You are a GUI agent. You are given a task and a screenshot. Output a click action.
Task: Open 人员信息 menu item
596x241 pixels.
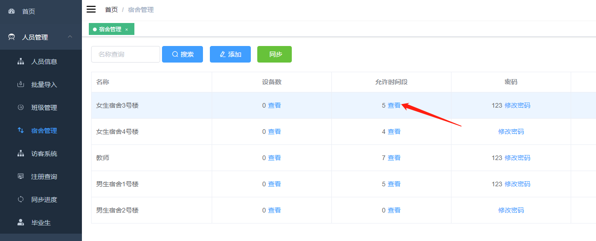tap(41, 62)
